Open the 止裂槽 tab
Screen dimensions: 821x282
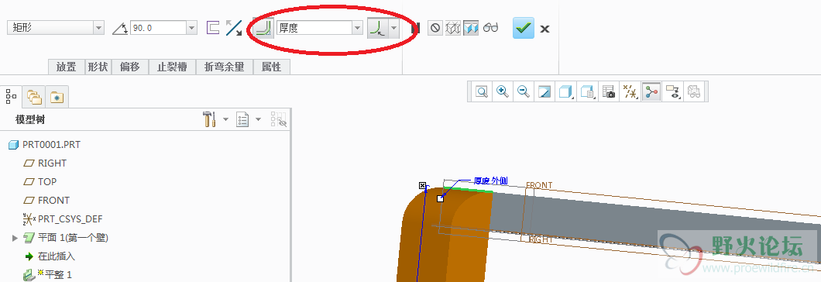[172, 67]
